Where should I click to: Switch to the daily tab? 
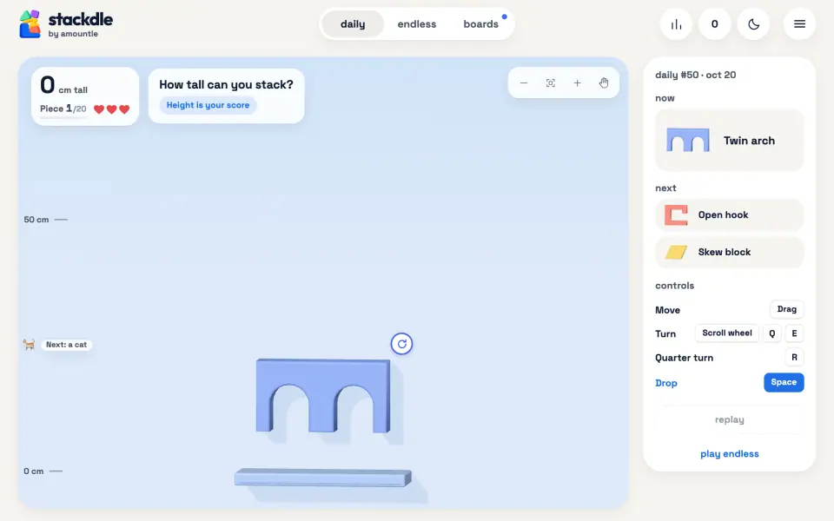[x=353, y=24]
